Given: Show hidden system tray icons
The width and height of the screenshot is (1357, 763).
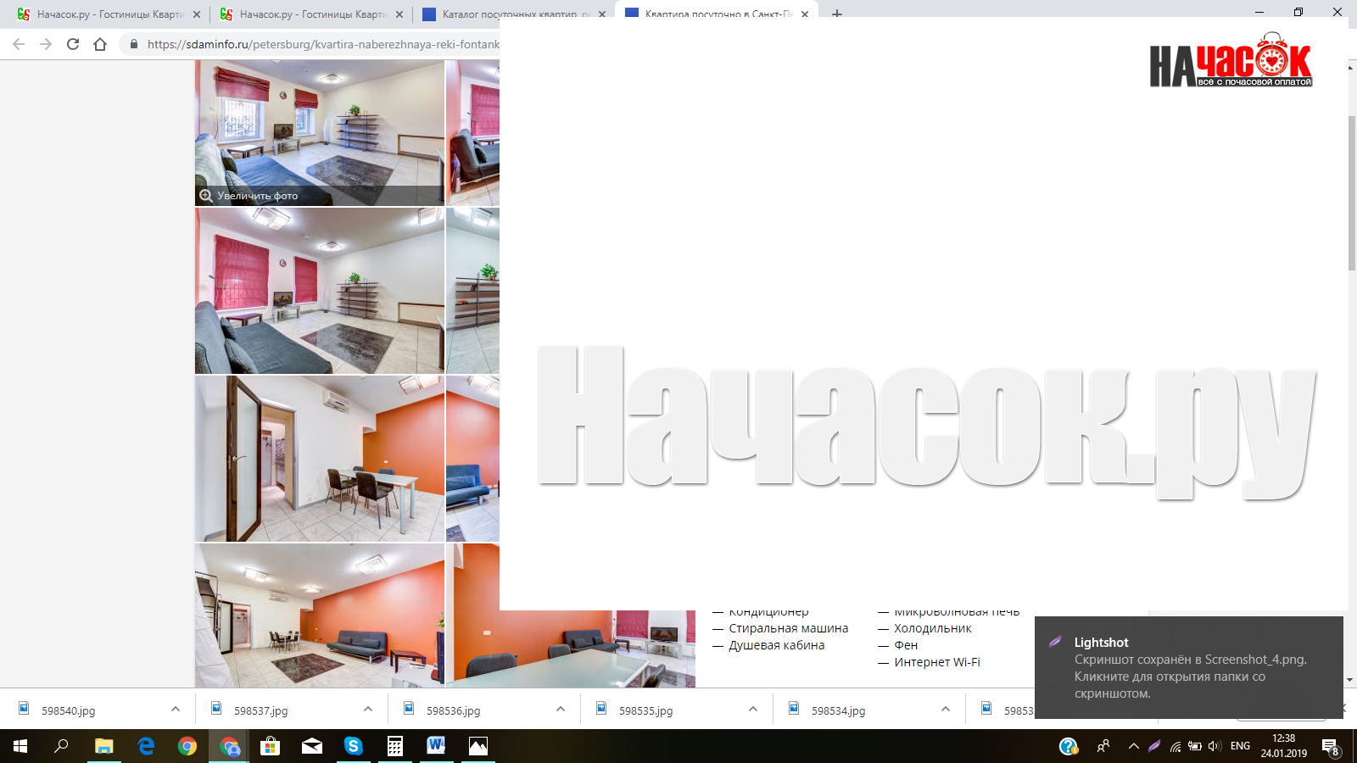Looking at the screenshot, I should [1133, 746].
